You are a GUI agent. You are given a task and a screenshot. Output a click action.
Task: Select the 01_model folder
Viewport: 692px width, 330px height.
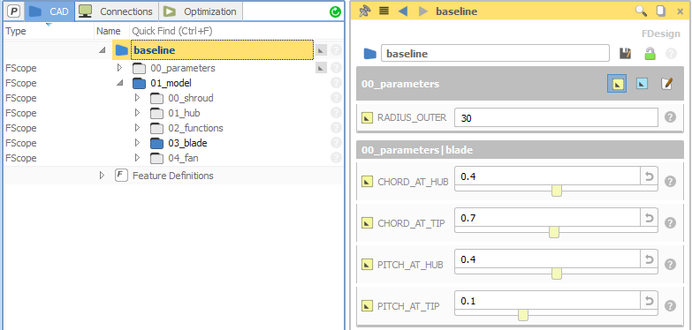pos(162,83)
